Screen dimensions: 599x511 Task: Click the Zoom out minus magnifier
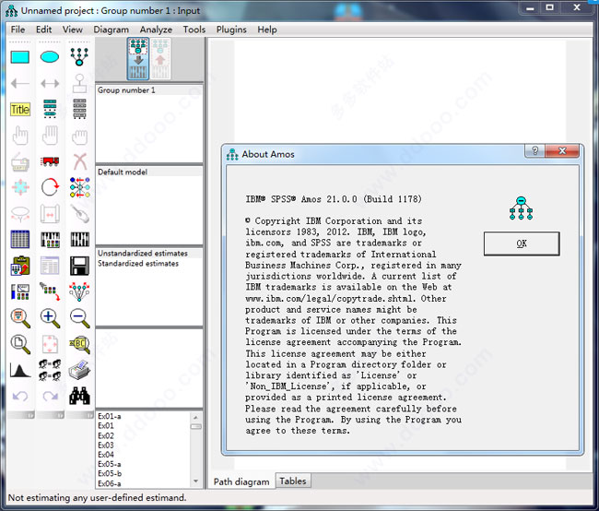79,318
